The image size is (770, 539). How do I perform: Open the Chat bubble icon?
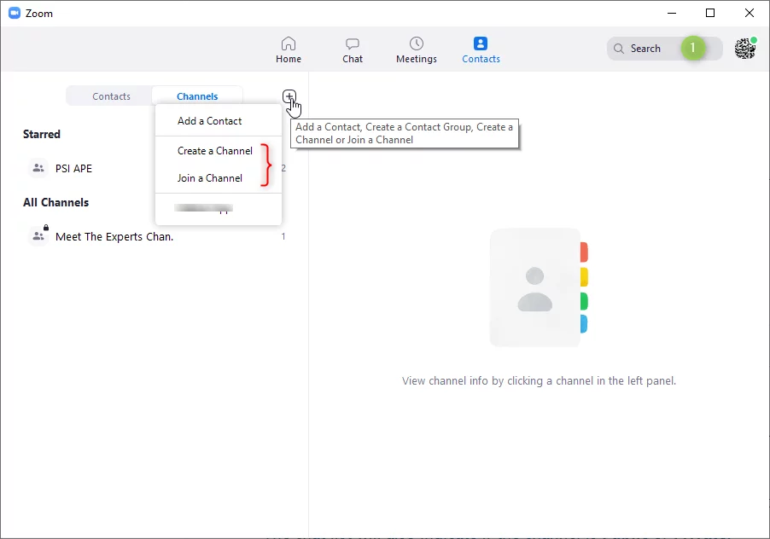click(353, 43)
